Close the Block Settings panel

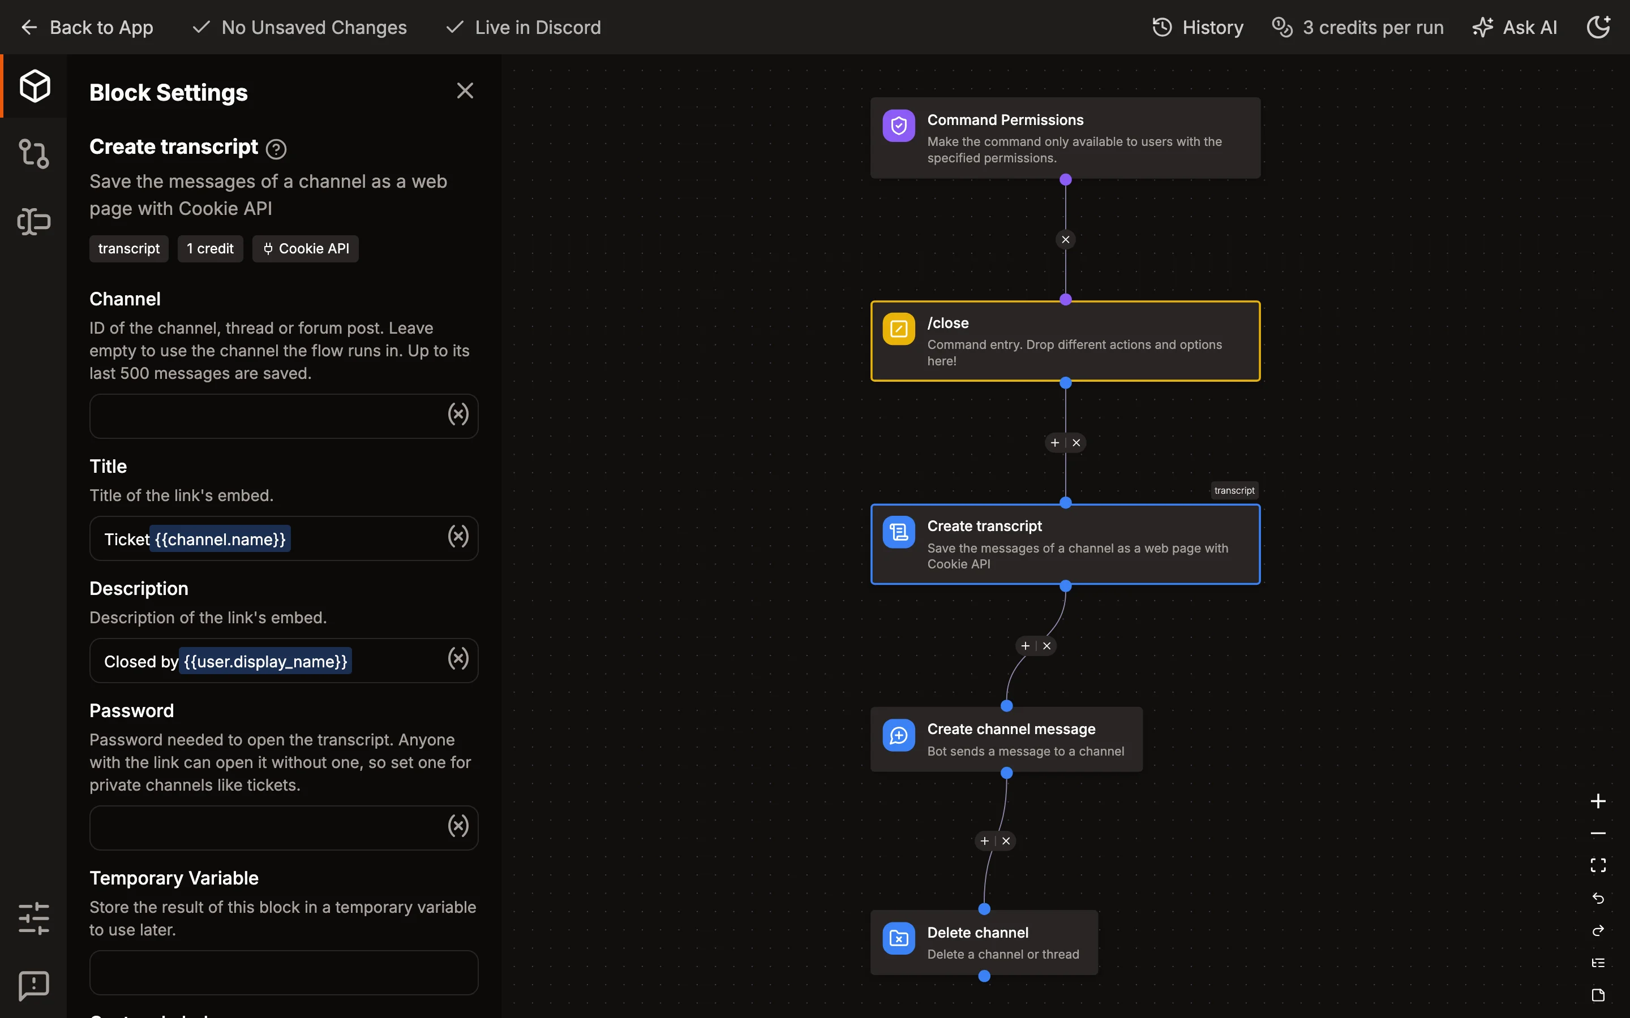(465, 91)
